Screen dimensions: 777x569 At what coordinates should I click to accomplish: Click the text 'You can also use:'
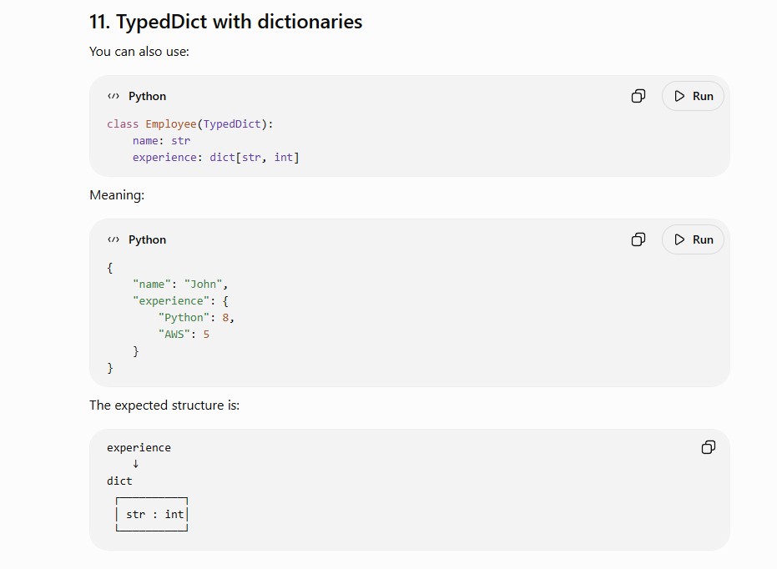(x=139, y=52)
